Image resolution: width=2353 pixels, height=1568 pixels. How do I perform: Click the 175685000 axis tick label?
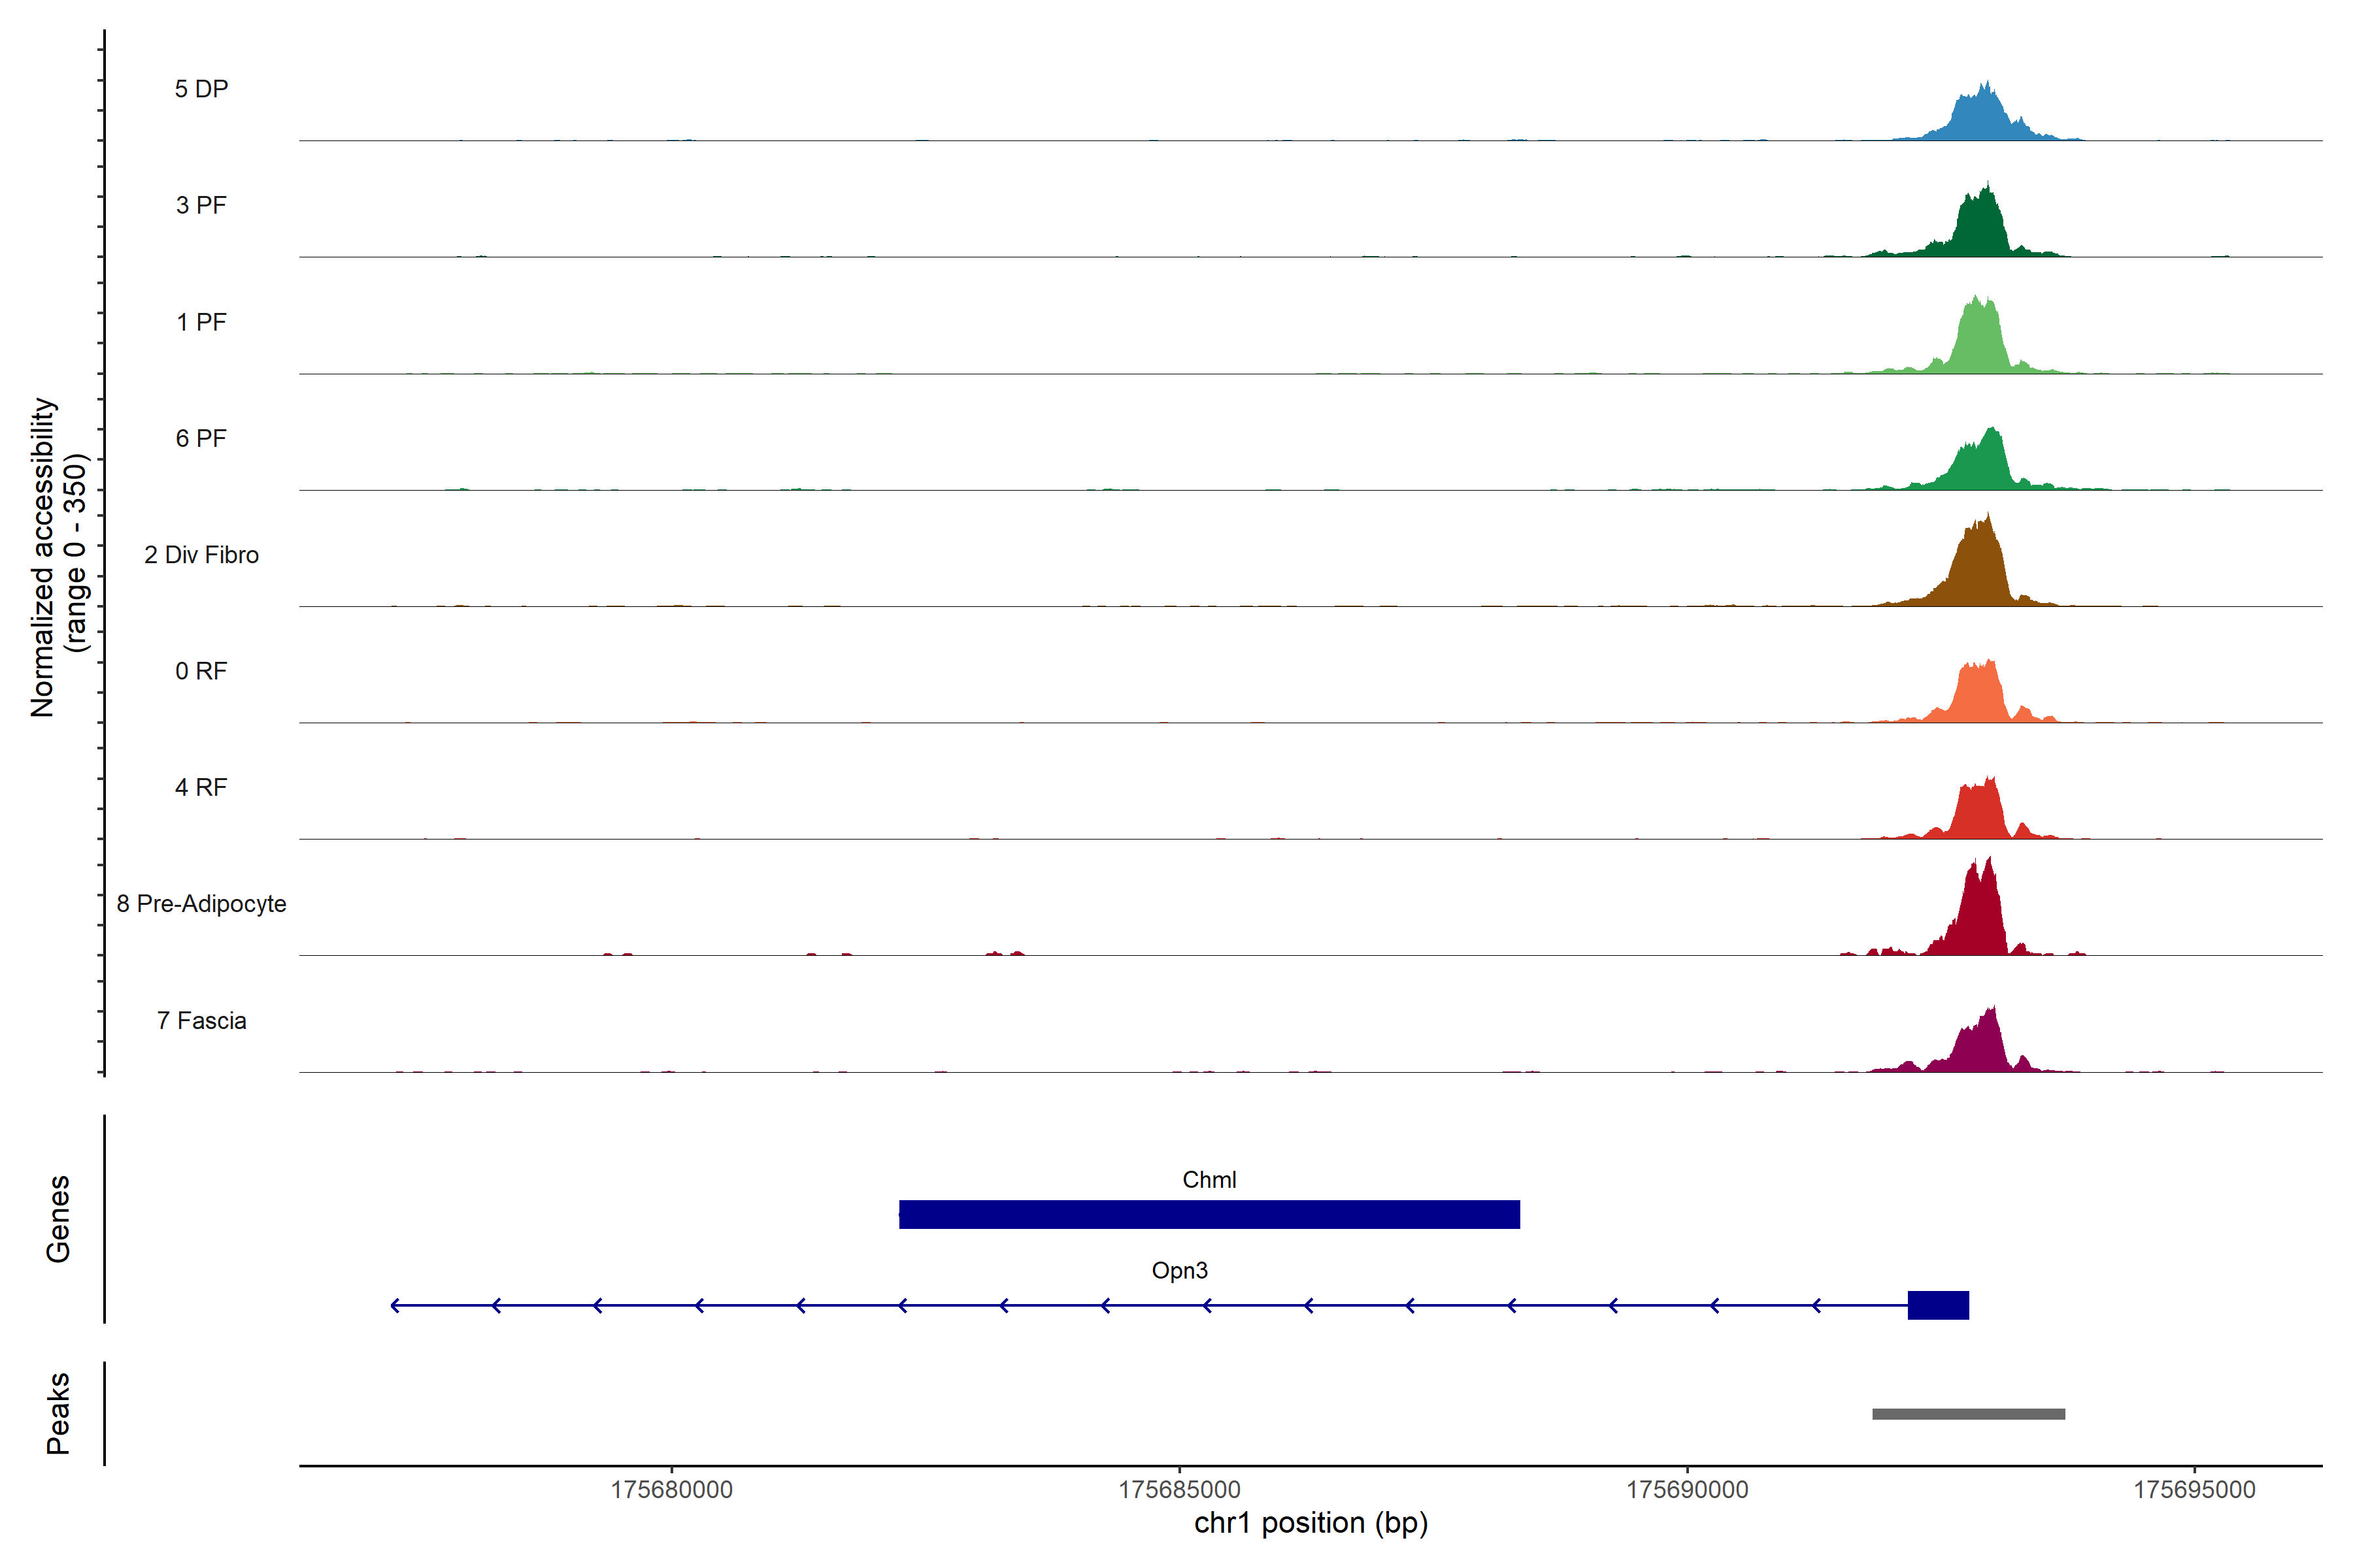pyautogui.click(x=1178, y=1490)
